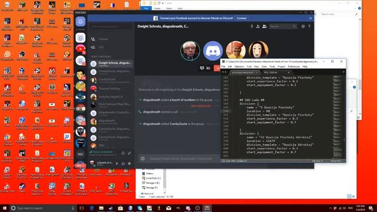Click the message attachment plus button
The width and height of the screenshot is (377, 212).
point(143,158)
